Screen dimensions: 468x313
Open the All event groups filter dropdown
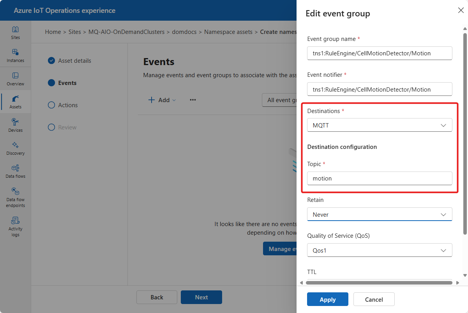pyautogui.click(x=279, y=100)
